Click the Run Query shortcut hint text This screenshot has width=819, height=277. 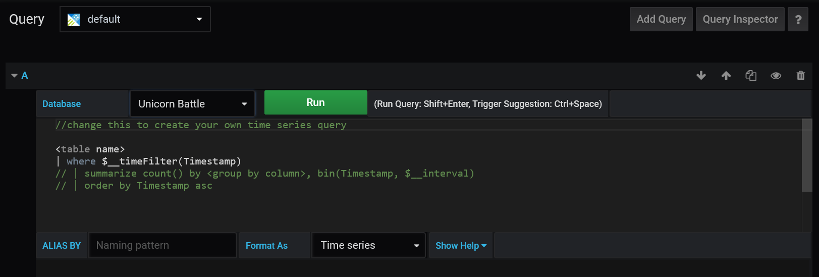click(x=488, y=104)
